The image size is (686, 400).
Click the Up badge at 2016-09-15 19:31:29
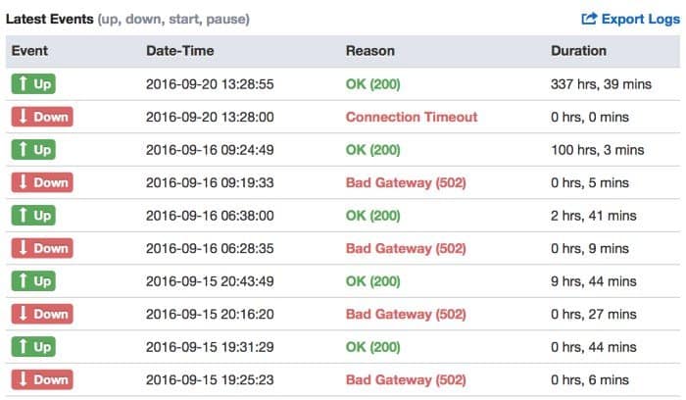(32, 347)
